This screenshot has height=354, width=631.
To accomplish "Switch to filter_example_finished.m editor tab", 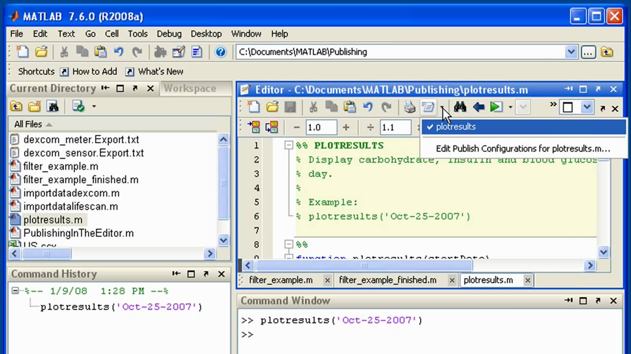I will [387, 280].
